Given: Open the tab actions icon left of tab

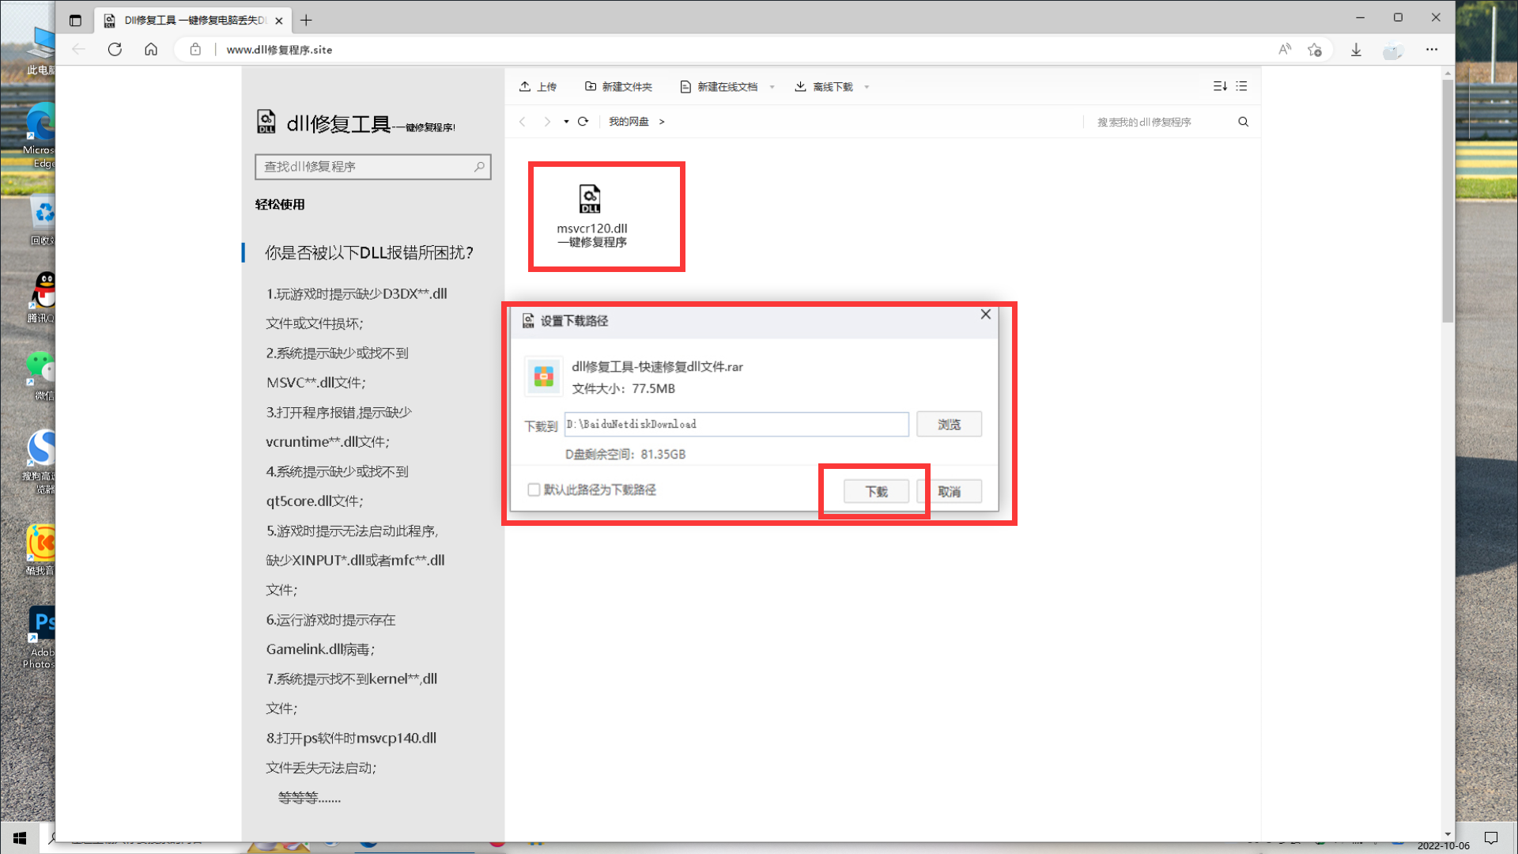Looking at the screenshot, I should coord(75,21).
